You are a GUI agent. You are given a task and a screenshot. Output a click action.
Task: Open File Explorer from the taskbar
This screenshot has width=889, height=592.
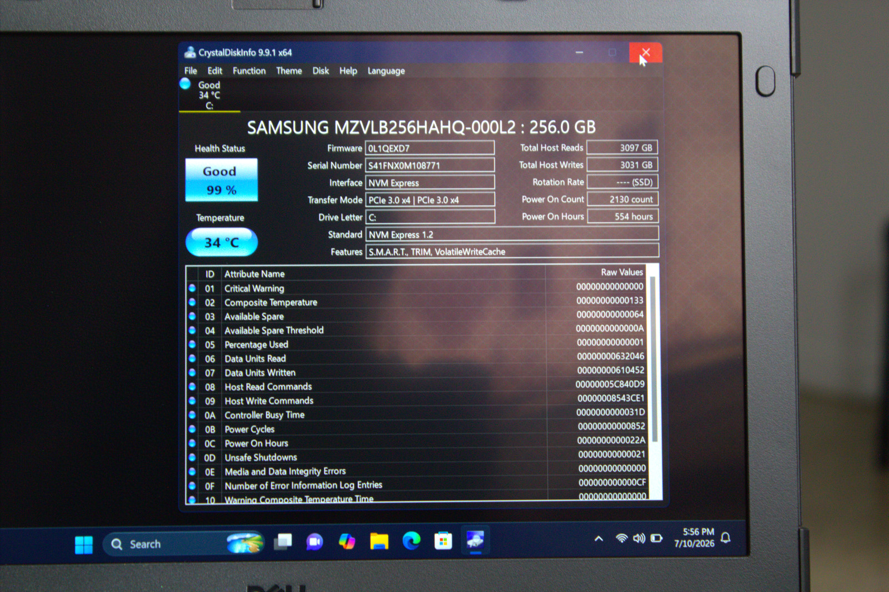click(x=379, y=541)
